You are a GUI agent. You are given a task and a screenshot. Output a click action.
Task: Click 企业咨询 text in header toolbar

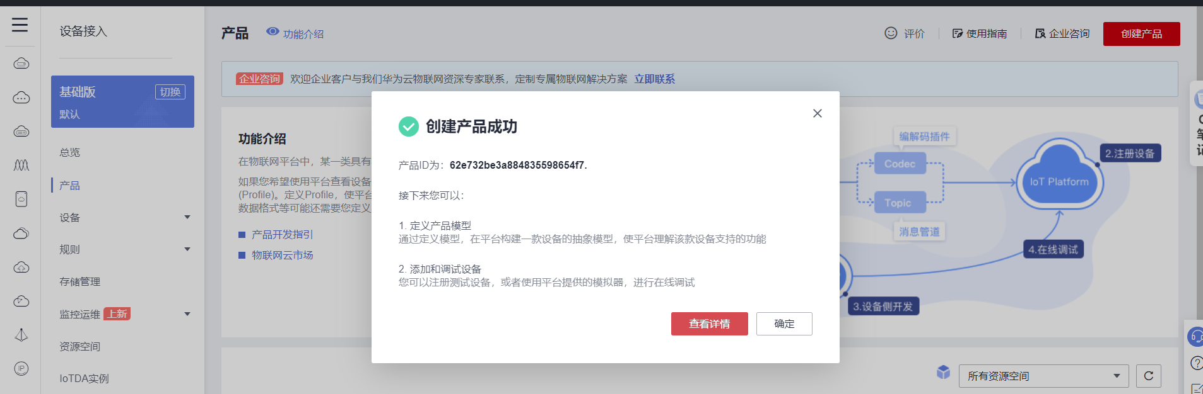click(x=1069, y=34)
